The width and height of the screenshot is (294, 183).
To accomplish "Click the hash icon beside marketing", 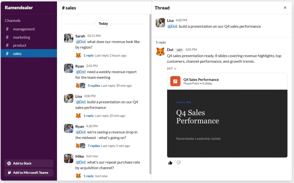I will [7, 37].
